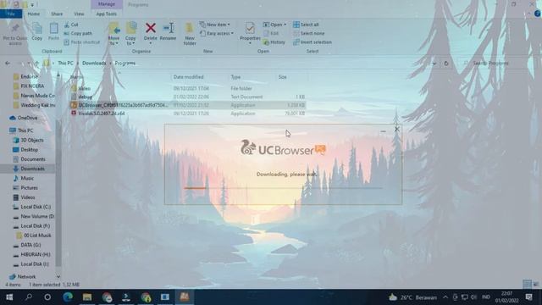The image size is (542, 305).
Task: Select the Video folder row
Action: (x=187, y=88)
